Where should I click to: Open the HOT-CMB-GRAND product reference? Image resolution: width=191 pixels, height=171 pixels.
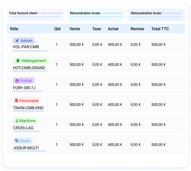pos(29,68)
